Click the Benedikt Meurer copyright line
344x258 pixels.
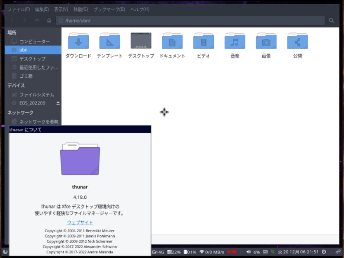80,231
